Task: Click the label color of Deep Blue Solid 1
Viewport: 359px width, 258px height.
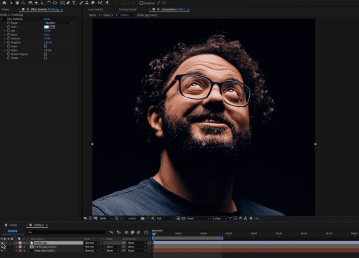Action: (x=20, y=251)
